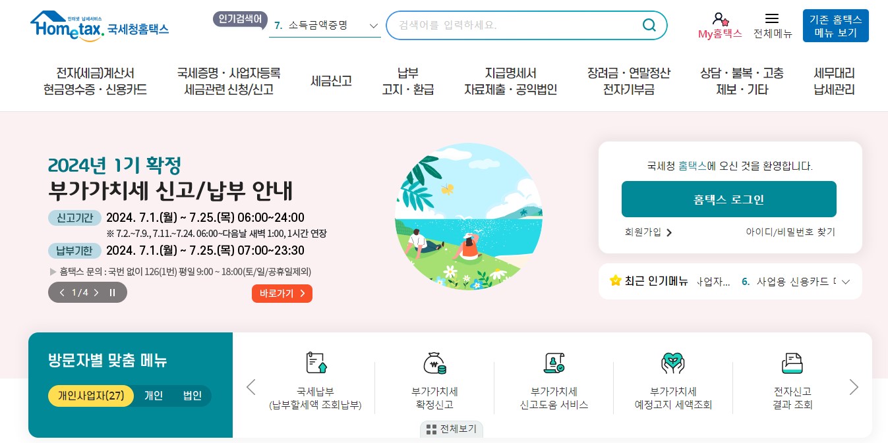Open the 장려금·연말정산 전자기부금 menu

628,81
